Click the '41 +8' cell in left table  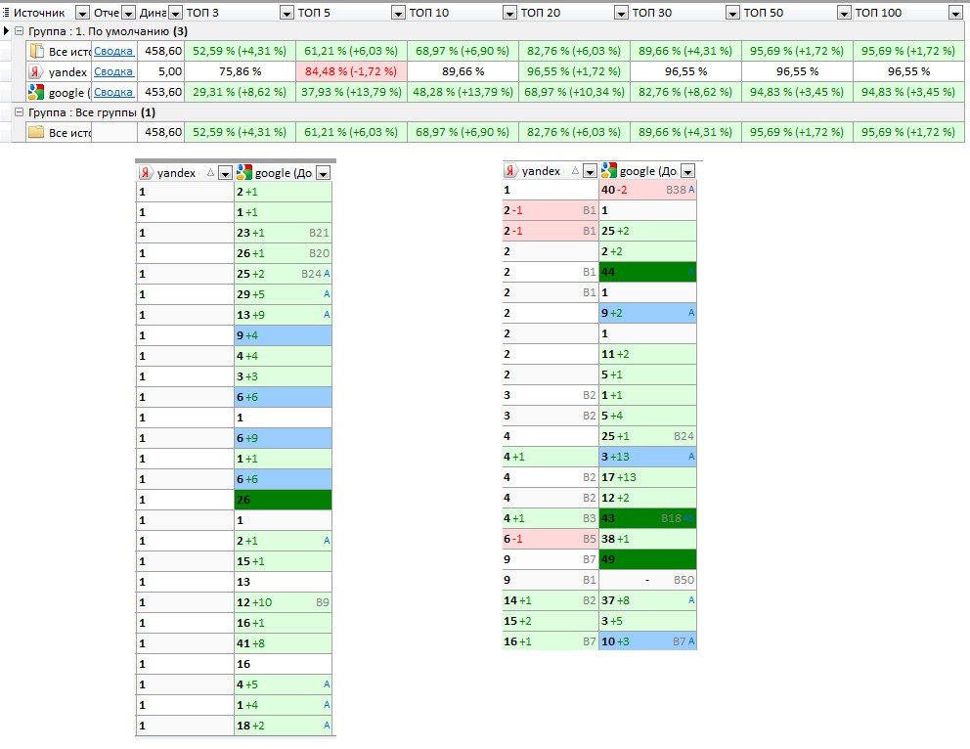(x=283, y=643)
